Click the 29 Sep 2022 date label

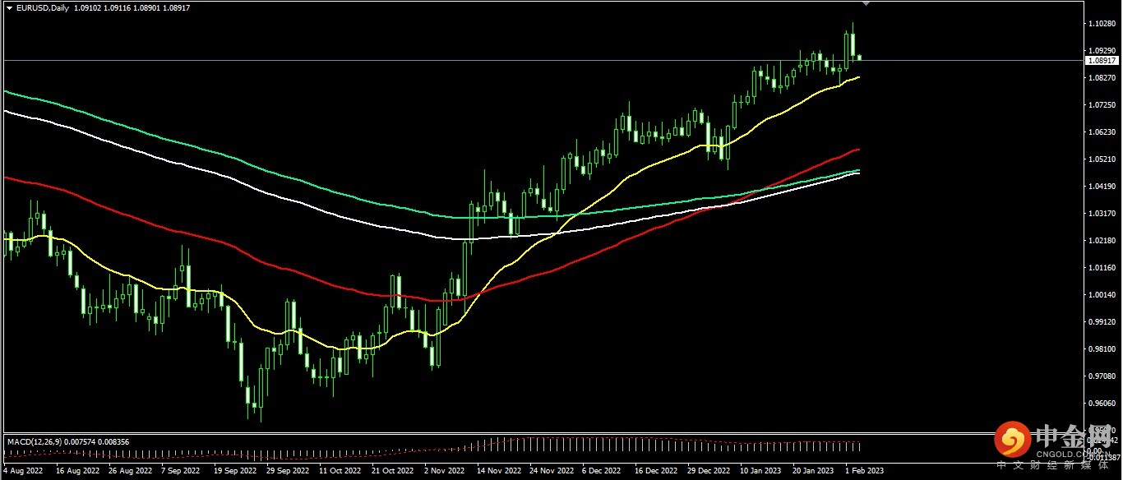point(288,472)
